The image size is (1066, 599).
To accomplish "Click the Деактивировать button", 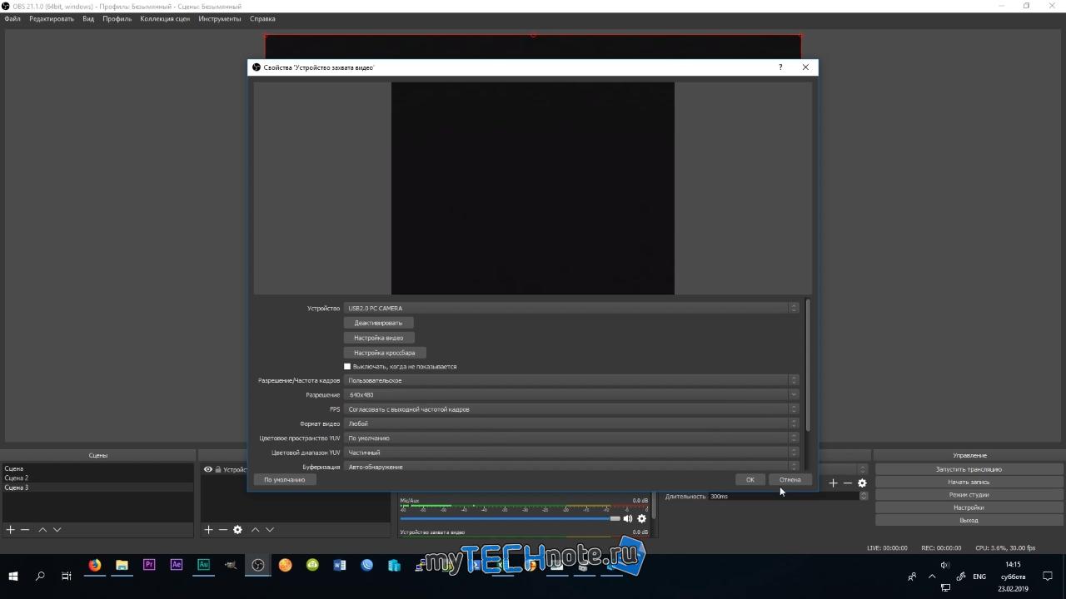I will point(378,323).
